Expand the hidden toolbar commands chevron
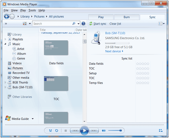 [x=6, y=24]
